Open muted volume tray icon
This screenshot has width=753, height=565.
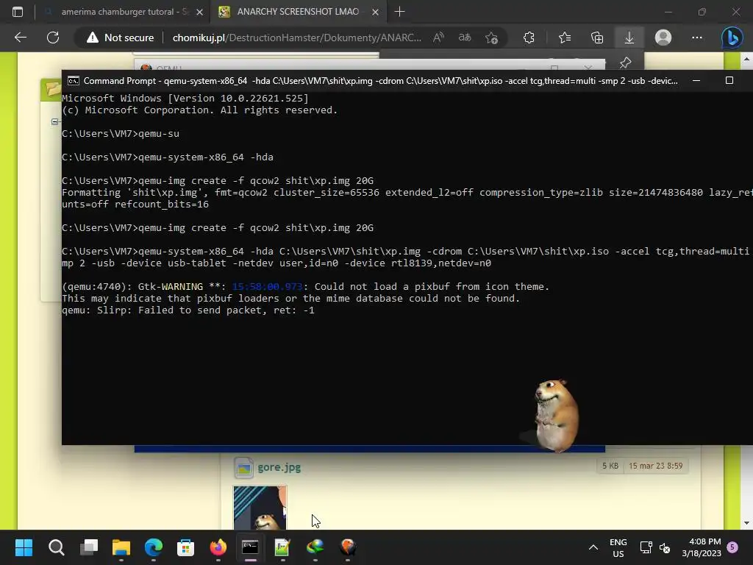click(x=665, y=547)
